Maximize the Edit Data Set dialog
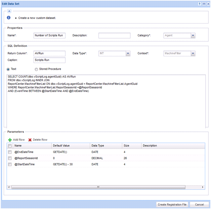211x209 pixels. click(x=204, y=3)
